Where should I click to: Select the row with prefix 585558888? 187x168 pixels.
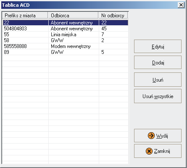pos(65,46)
